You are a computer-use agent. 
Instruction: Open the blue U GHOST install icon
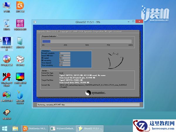click(x=20, y=97)
